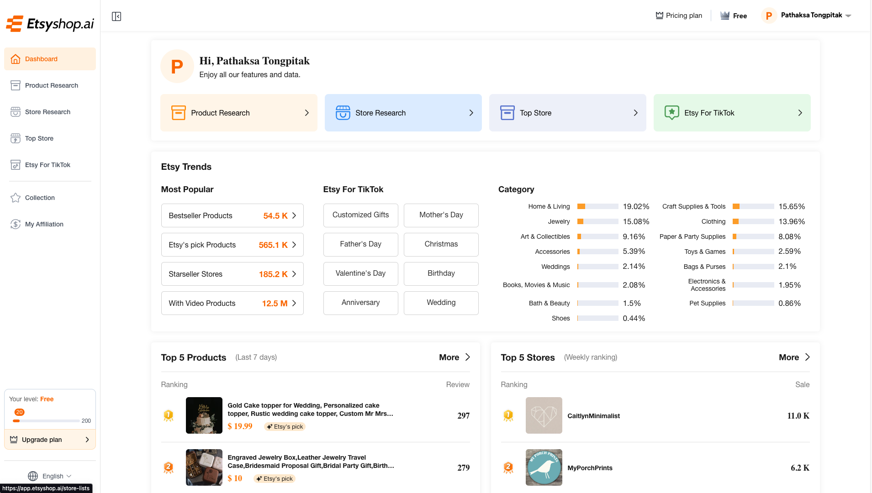Expand the English language selector
The image size is (872, 493).
coord(50,476)
